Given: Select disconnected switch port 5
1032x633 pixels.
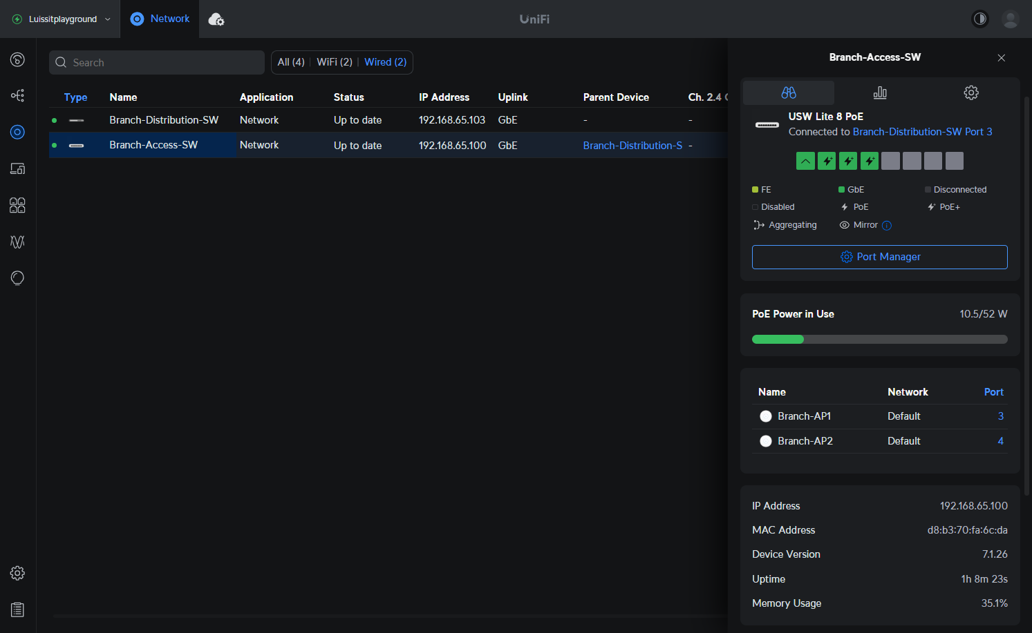Looking at the screenshot, I should (x=891, y=161).
